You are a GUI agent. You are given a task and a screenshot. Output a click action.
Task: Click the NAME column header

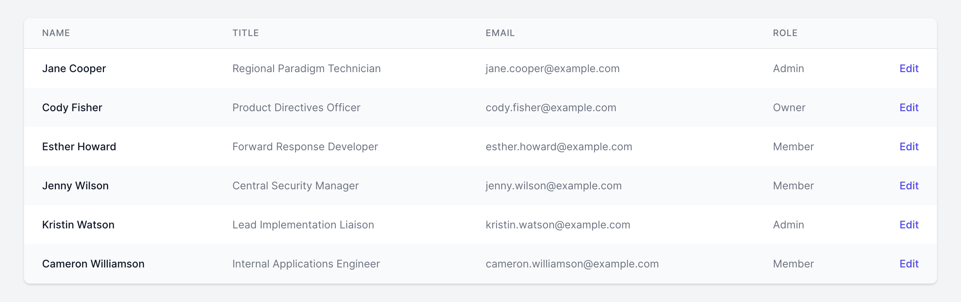(x=56, y=33)
